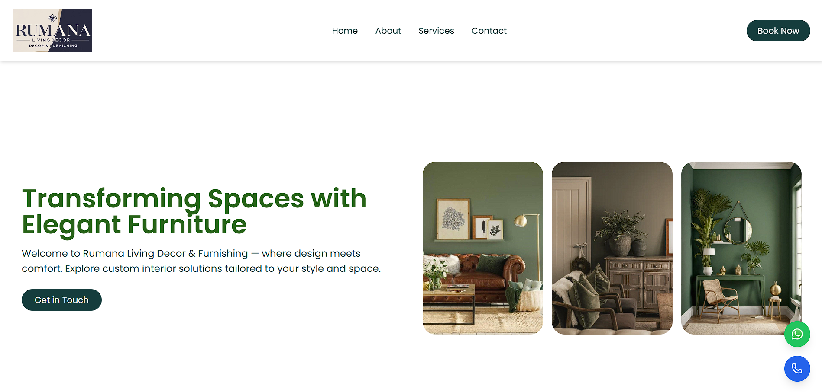Go to the About page
This screenshot has width=822, height=392.
388,31
